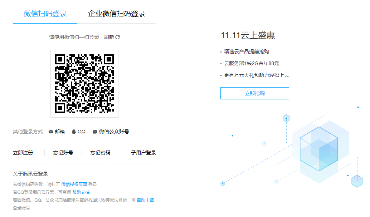The height and width of the screenshot is (217, 370).
Task: Open 帮助文档 link
Action: pos(81,192)
